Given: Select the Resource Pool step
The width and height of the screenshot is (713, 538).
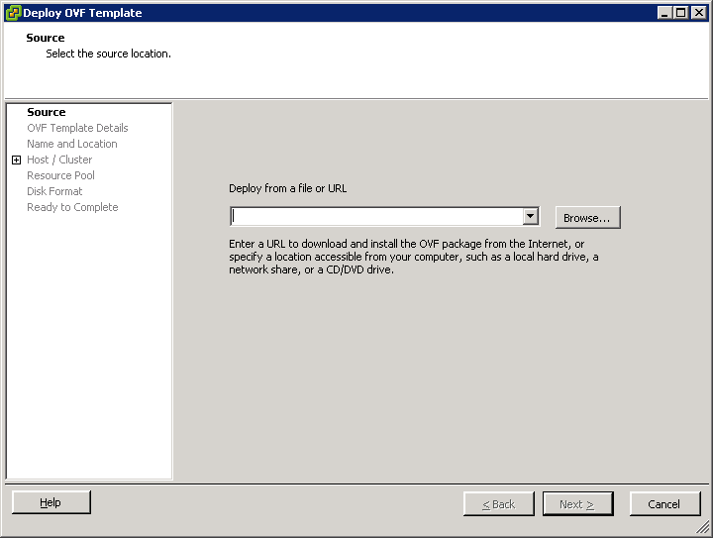Looking at the screenshot, I should 61,175.
